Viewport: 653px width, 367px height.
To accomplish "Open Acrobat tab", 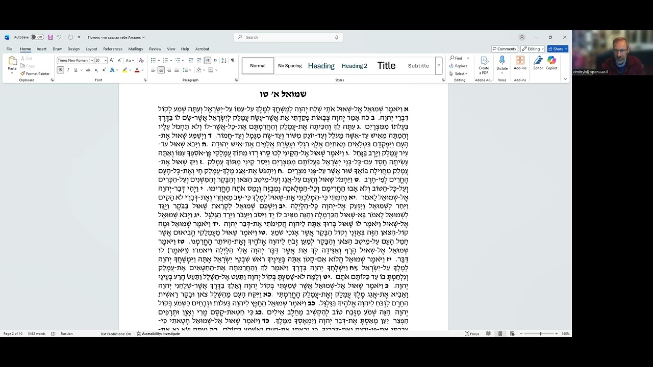I will [x=202, y=49].
